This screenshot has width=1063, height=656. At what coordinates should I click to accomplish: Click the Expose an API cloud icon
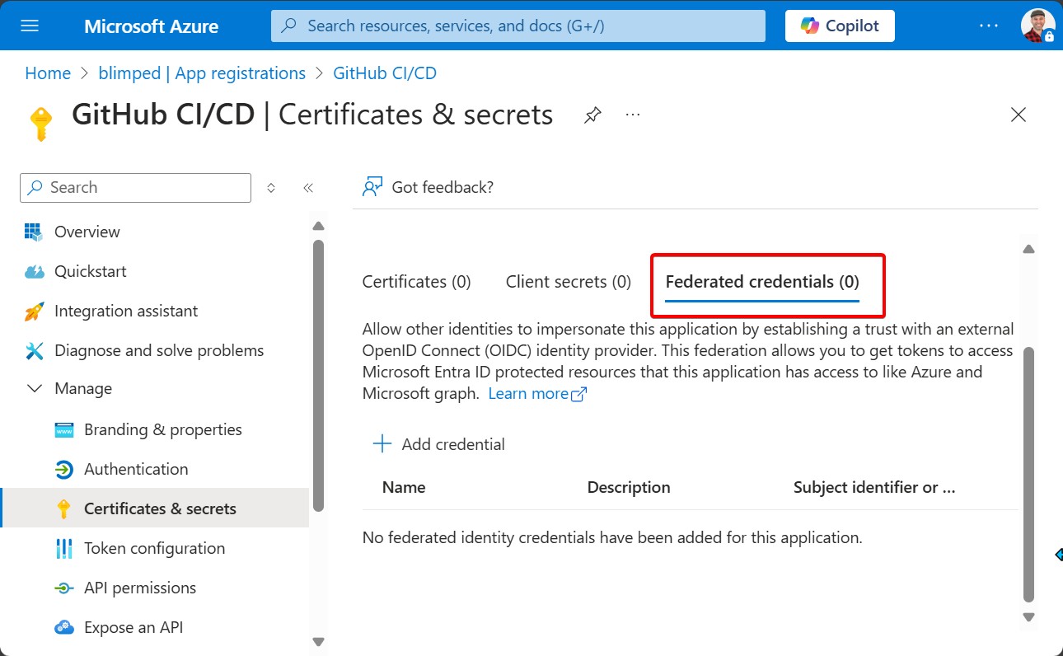(x=63, y=628)
